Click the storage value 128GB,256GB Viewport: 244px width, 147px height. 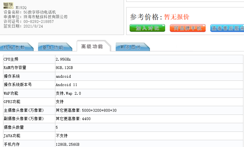(x=67, y=144)
